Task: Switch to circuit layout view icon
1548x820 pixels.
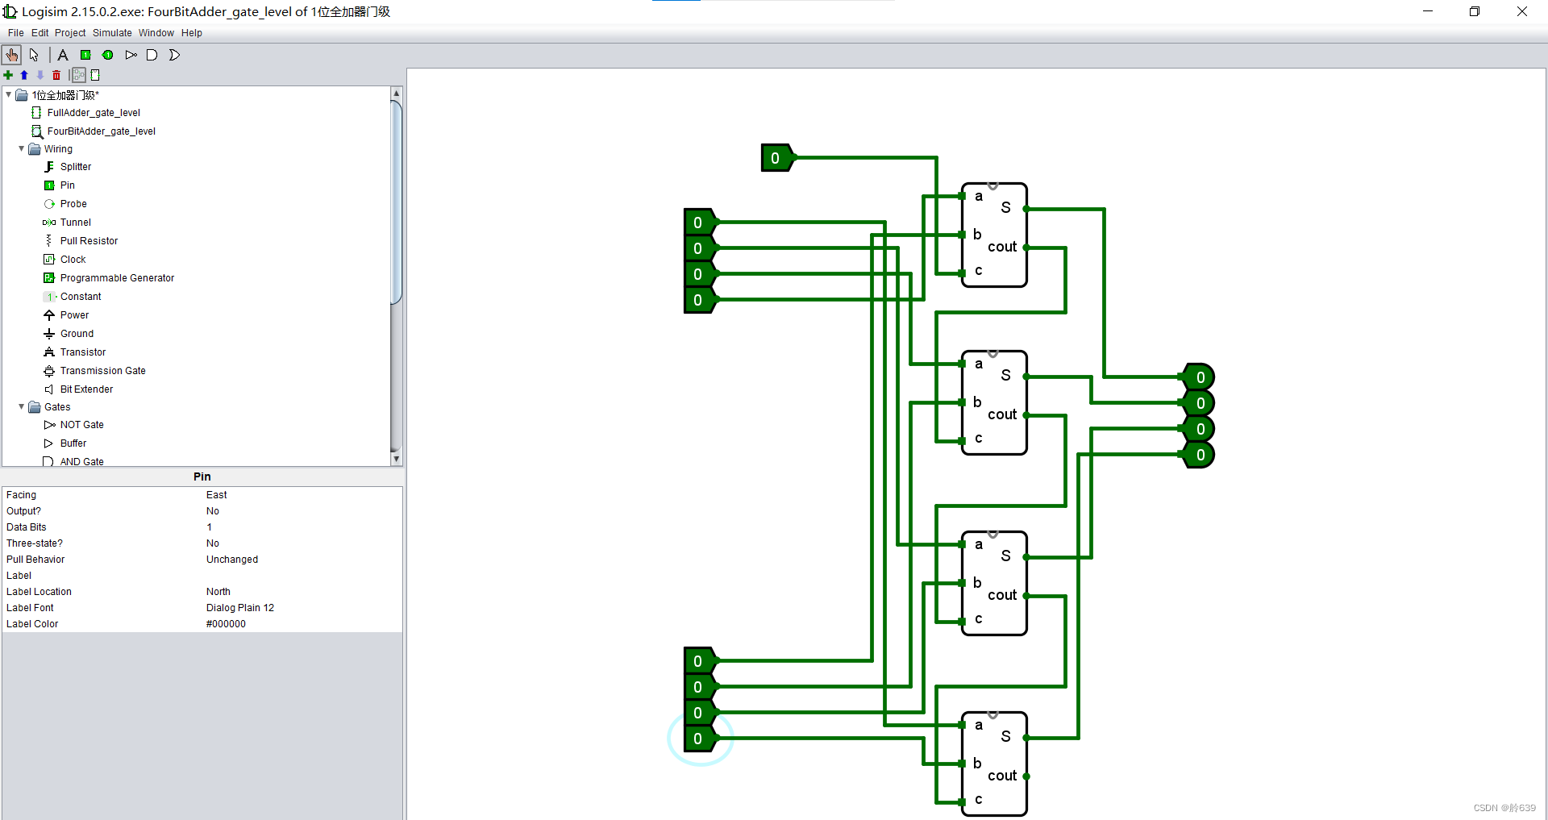Action: tap(79, 75)
